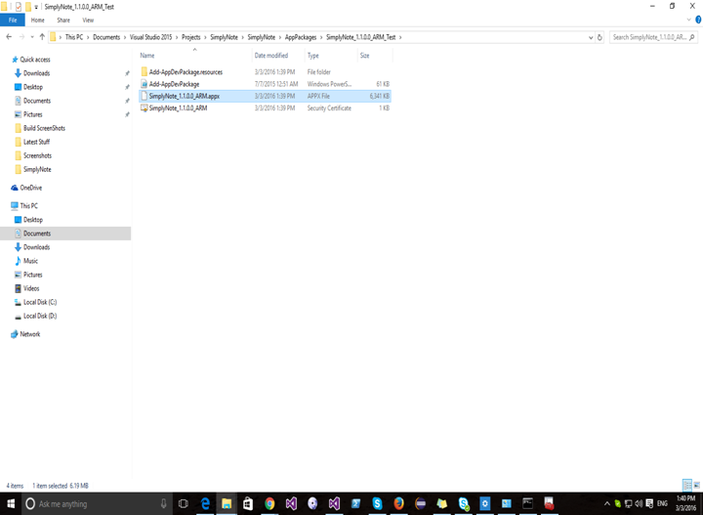Open SimplyNote folder in Quick access
Screen dimensions: 703x515
pyautogui.click(x=33, y=170)
